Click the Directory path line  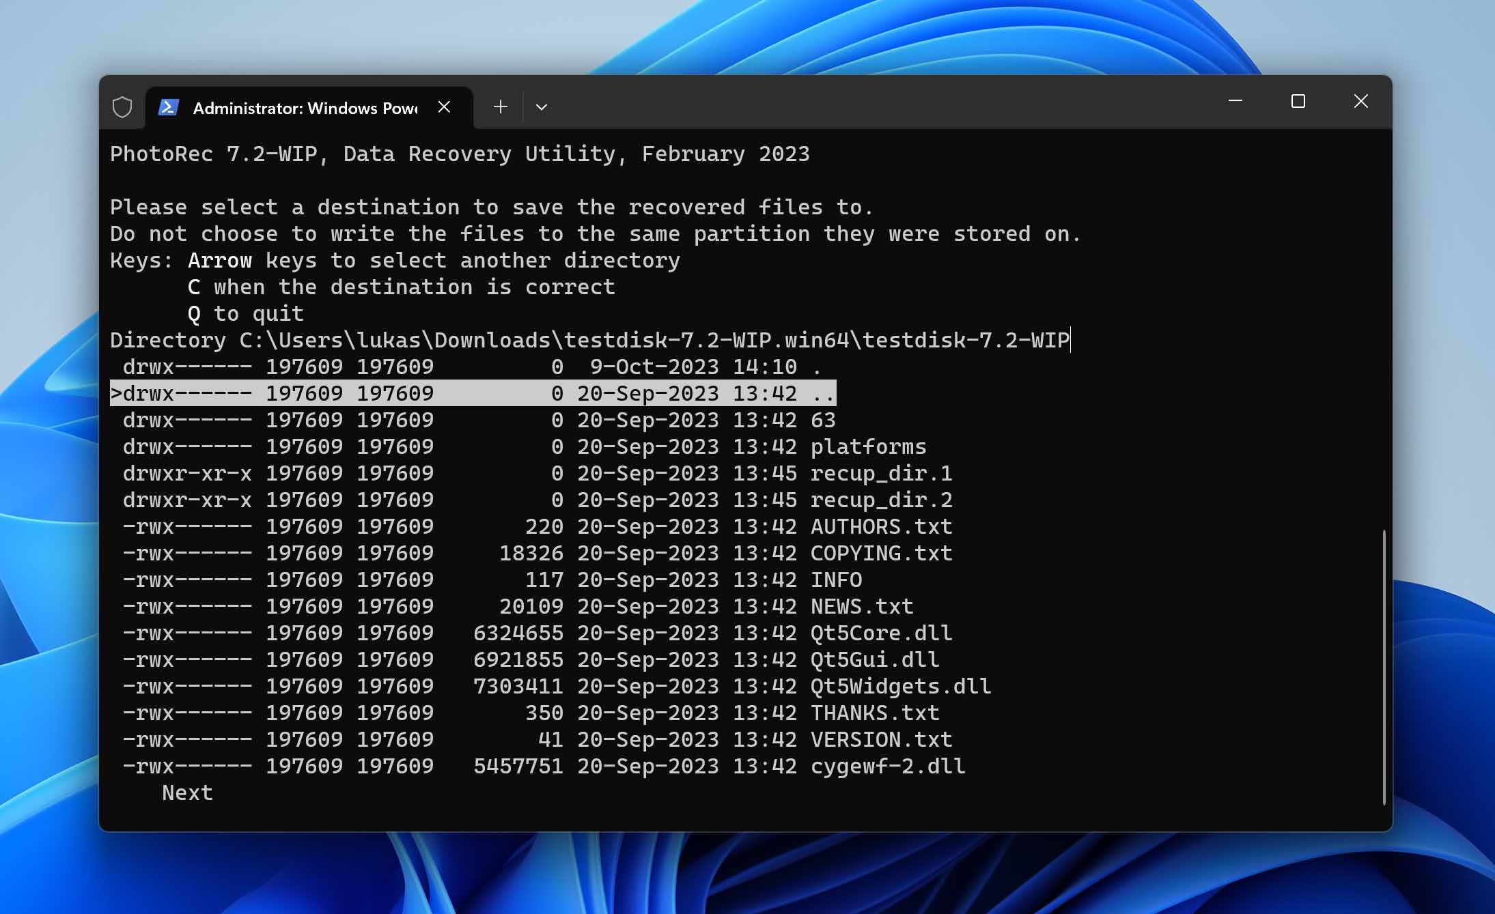click(590, 340)
